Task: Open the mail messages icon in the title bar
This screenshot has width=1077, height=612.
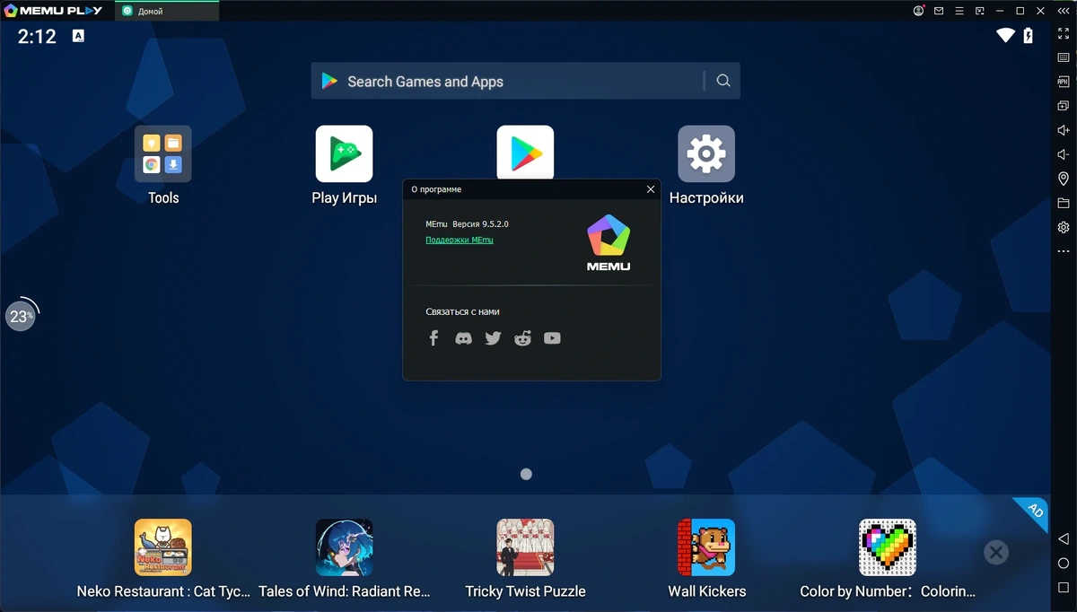Action: (x=939, y=11)
